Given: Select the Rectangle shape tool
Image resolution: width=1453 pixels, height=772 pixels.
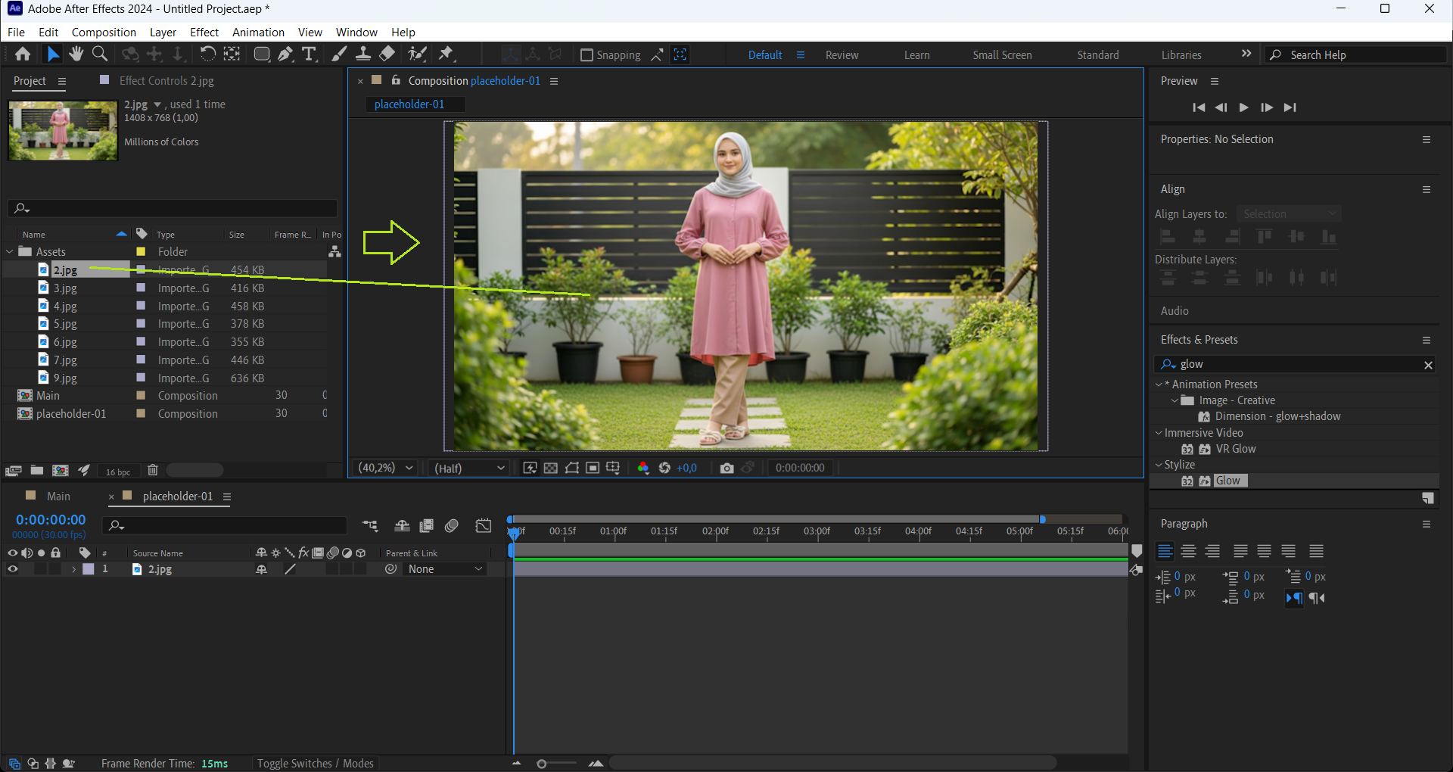Looking at the screenshot, I should click(x=262, y=54).
